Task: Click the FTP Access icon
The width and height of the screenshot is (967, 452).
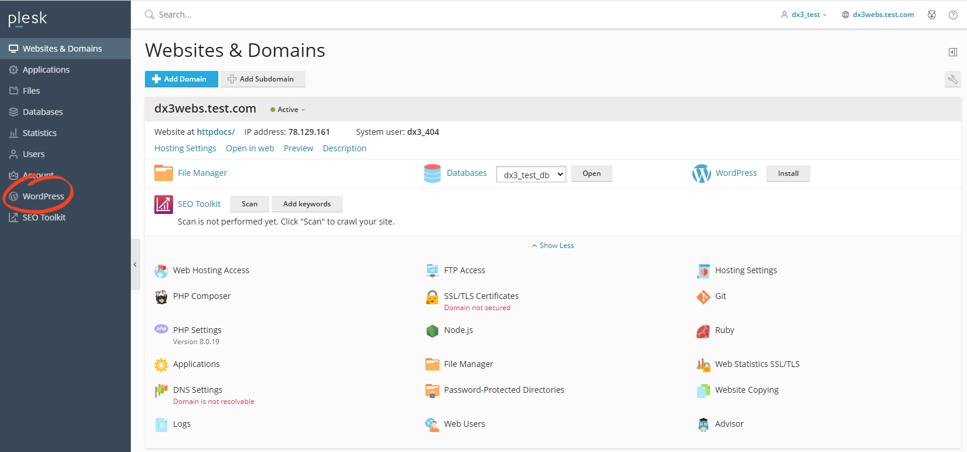Action: [x=432, y=271]
